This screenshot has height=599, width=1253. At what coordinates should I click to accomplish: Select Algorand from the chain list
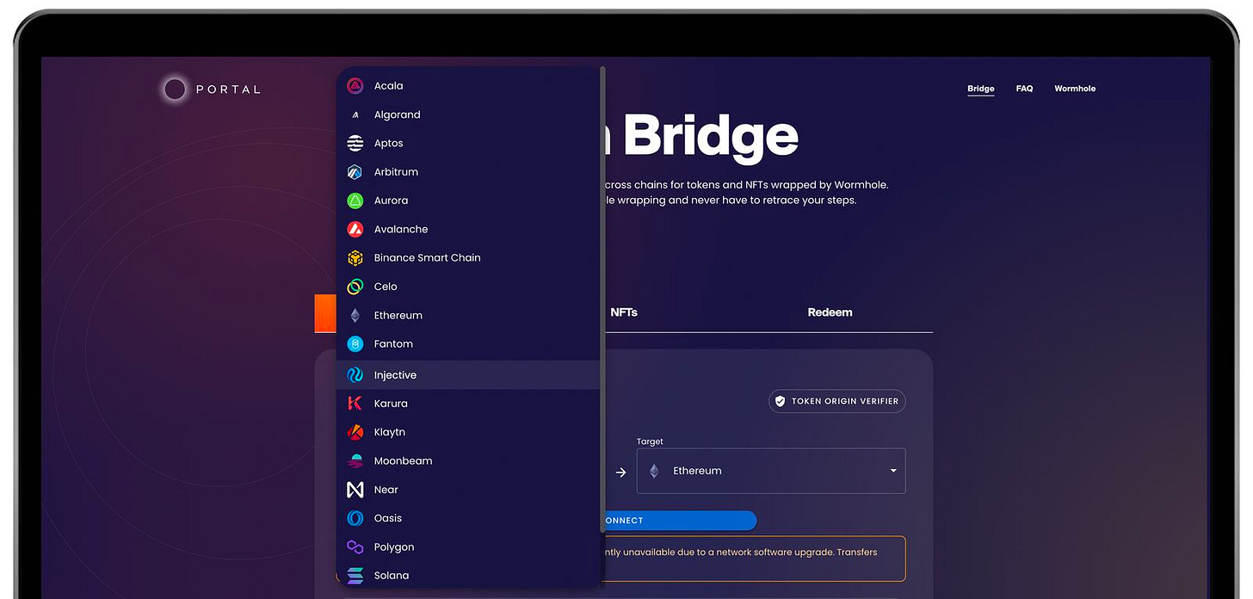click(468, 114)
